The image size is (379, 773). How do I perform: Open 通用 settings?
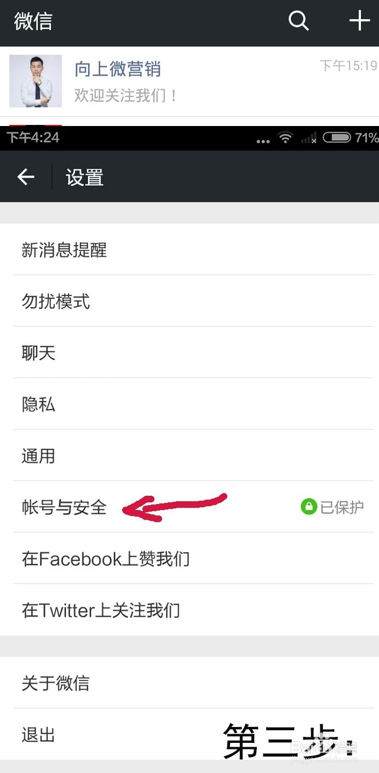click(x=190, y=455)
